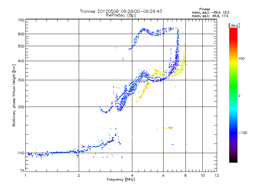Click the plot title 'Tromsø 20120508 09:28:00-09:29:43'
This screenshot has height=191, width=255.
click(121, 11)
